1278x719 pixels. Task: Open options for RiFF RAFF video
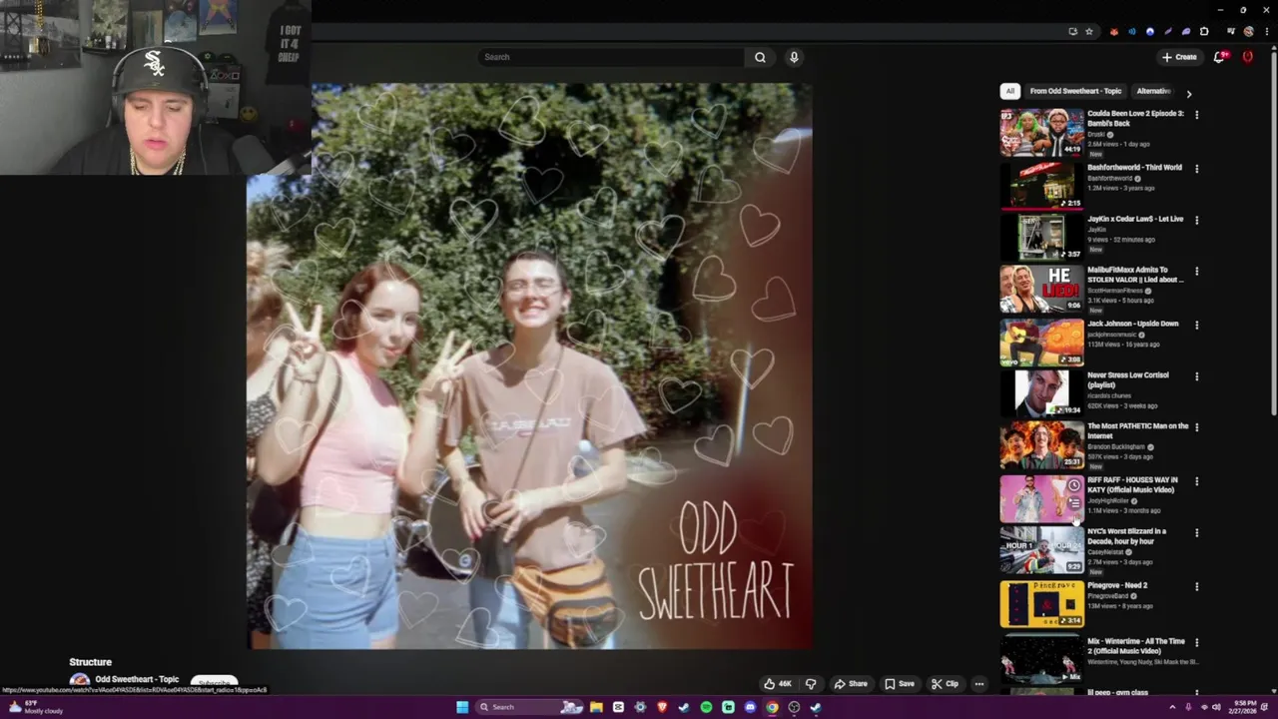coord(1196,481)
